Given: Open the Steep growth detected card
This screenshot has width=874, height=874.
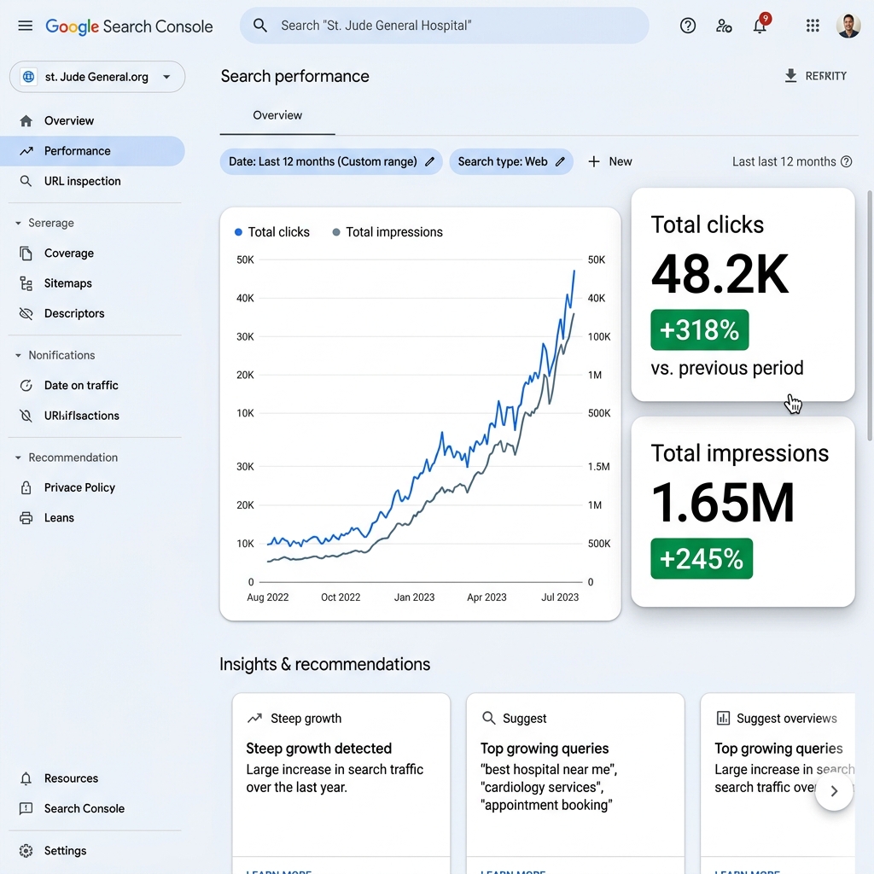Looking at the screenshot, I should (341, 784).
